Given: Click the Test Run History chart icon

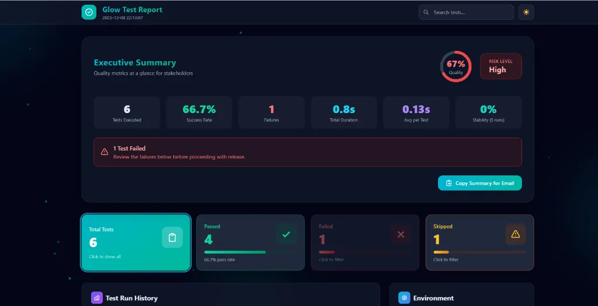Looking at the screenshot, I should click(97, 298).
